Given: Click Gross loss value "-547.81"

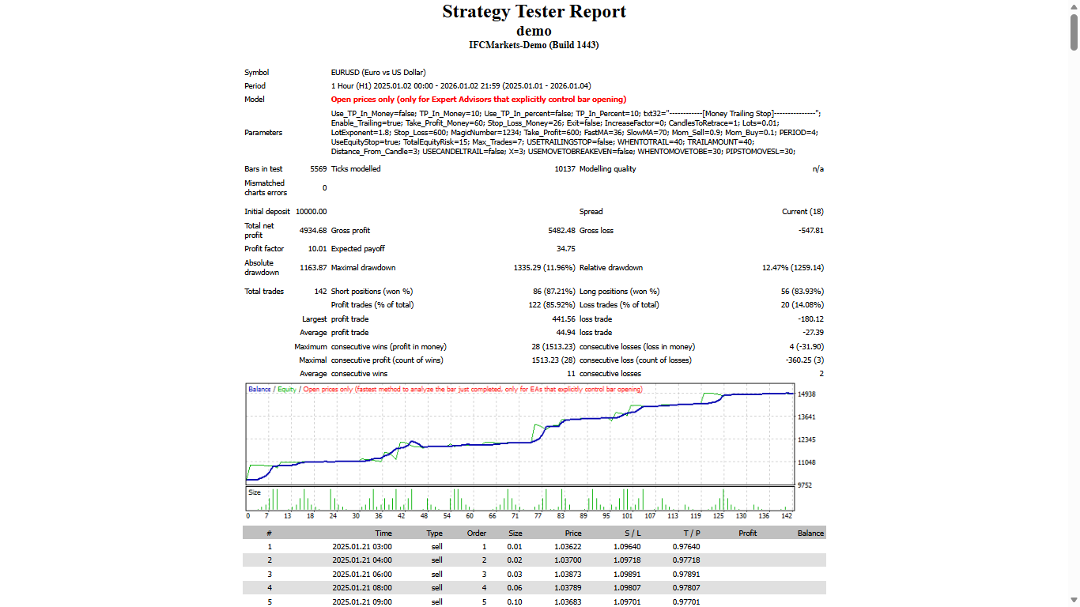Looking at the screenshot, I should (810, 231).
